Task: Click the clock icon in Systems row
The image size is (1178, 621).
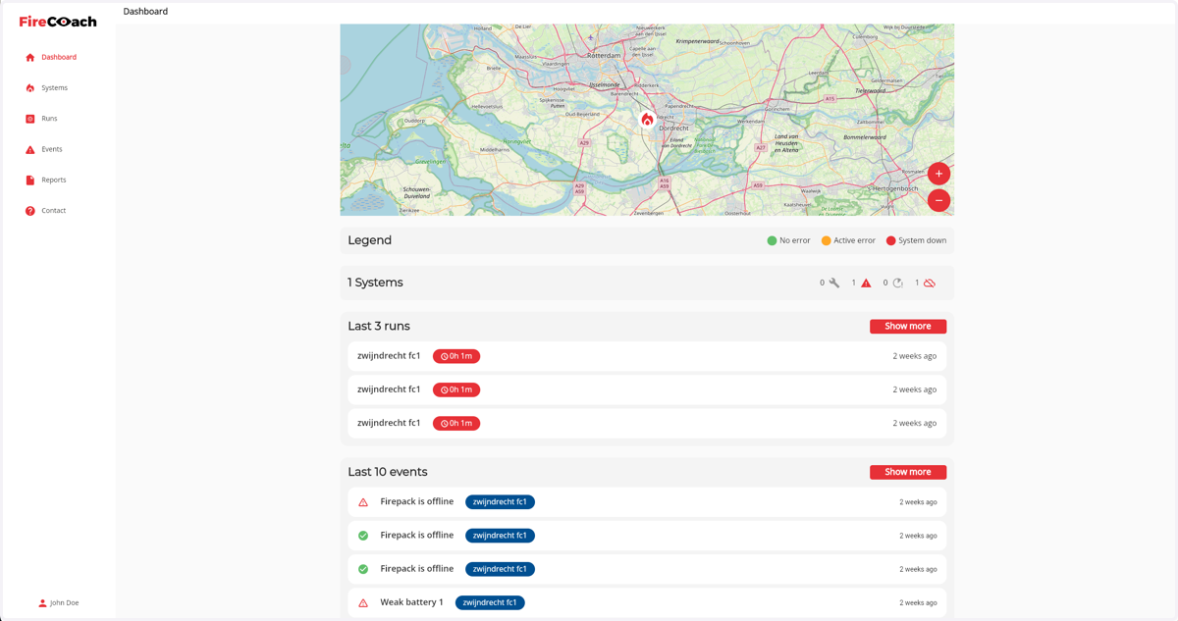Action: [897, 283]
